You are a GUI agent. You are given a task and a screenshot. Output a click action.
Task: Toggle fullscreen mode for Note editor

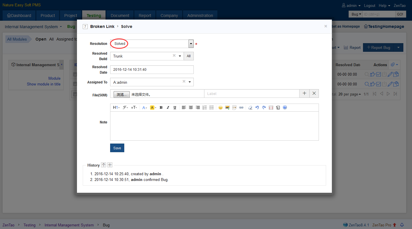271,108
